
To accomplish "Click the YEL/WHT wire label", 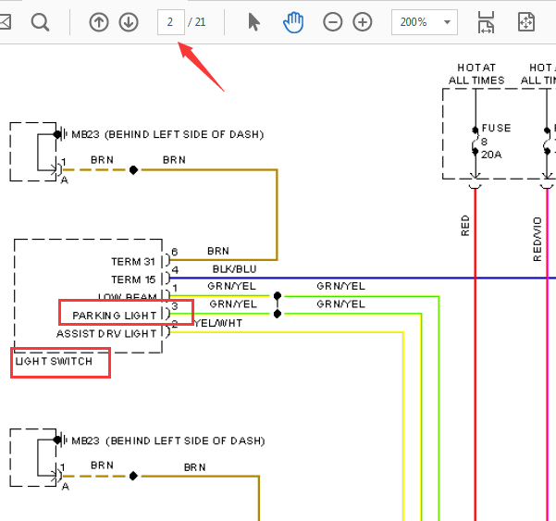I will 218,323.
